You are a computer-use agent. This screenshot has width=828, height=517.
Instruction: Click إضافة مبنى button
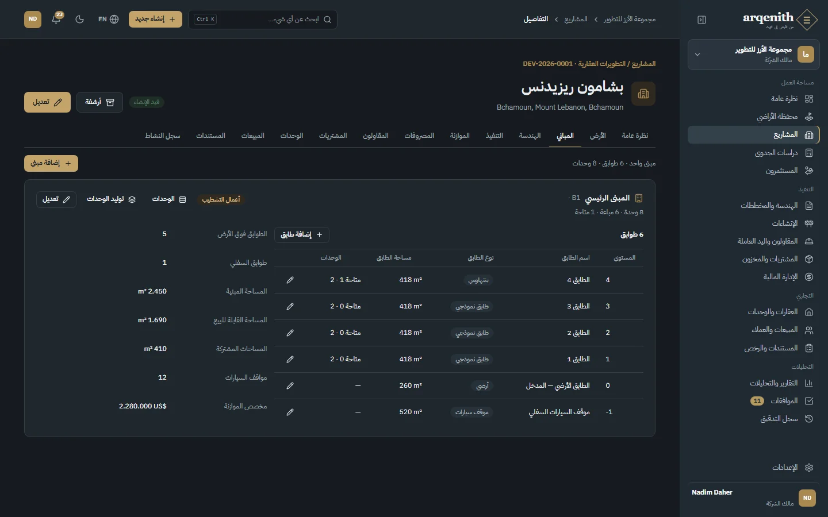51,163
